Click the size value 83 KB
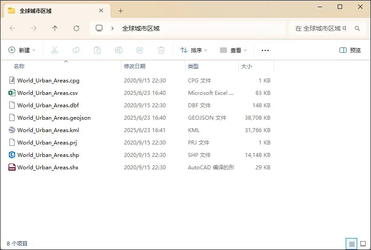Viewport: 371px width, 250px height. pyautogui.click(x=263, y=93)
